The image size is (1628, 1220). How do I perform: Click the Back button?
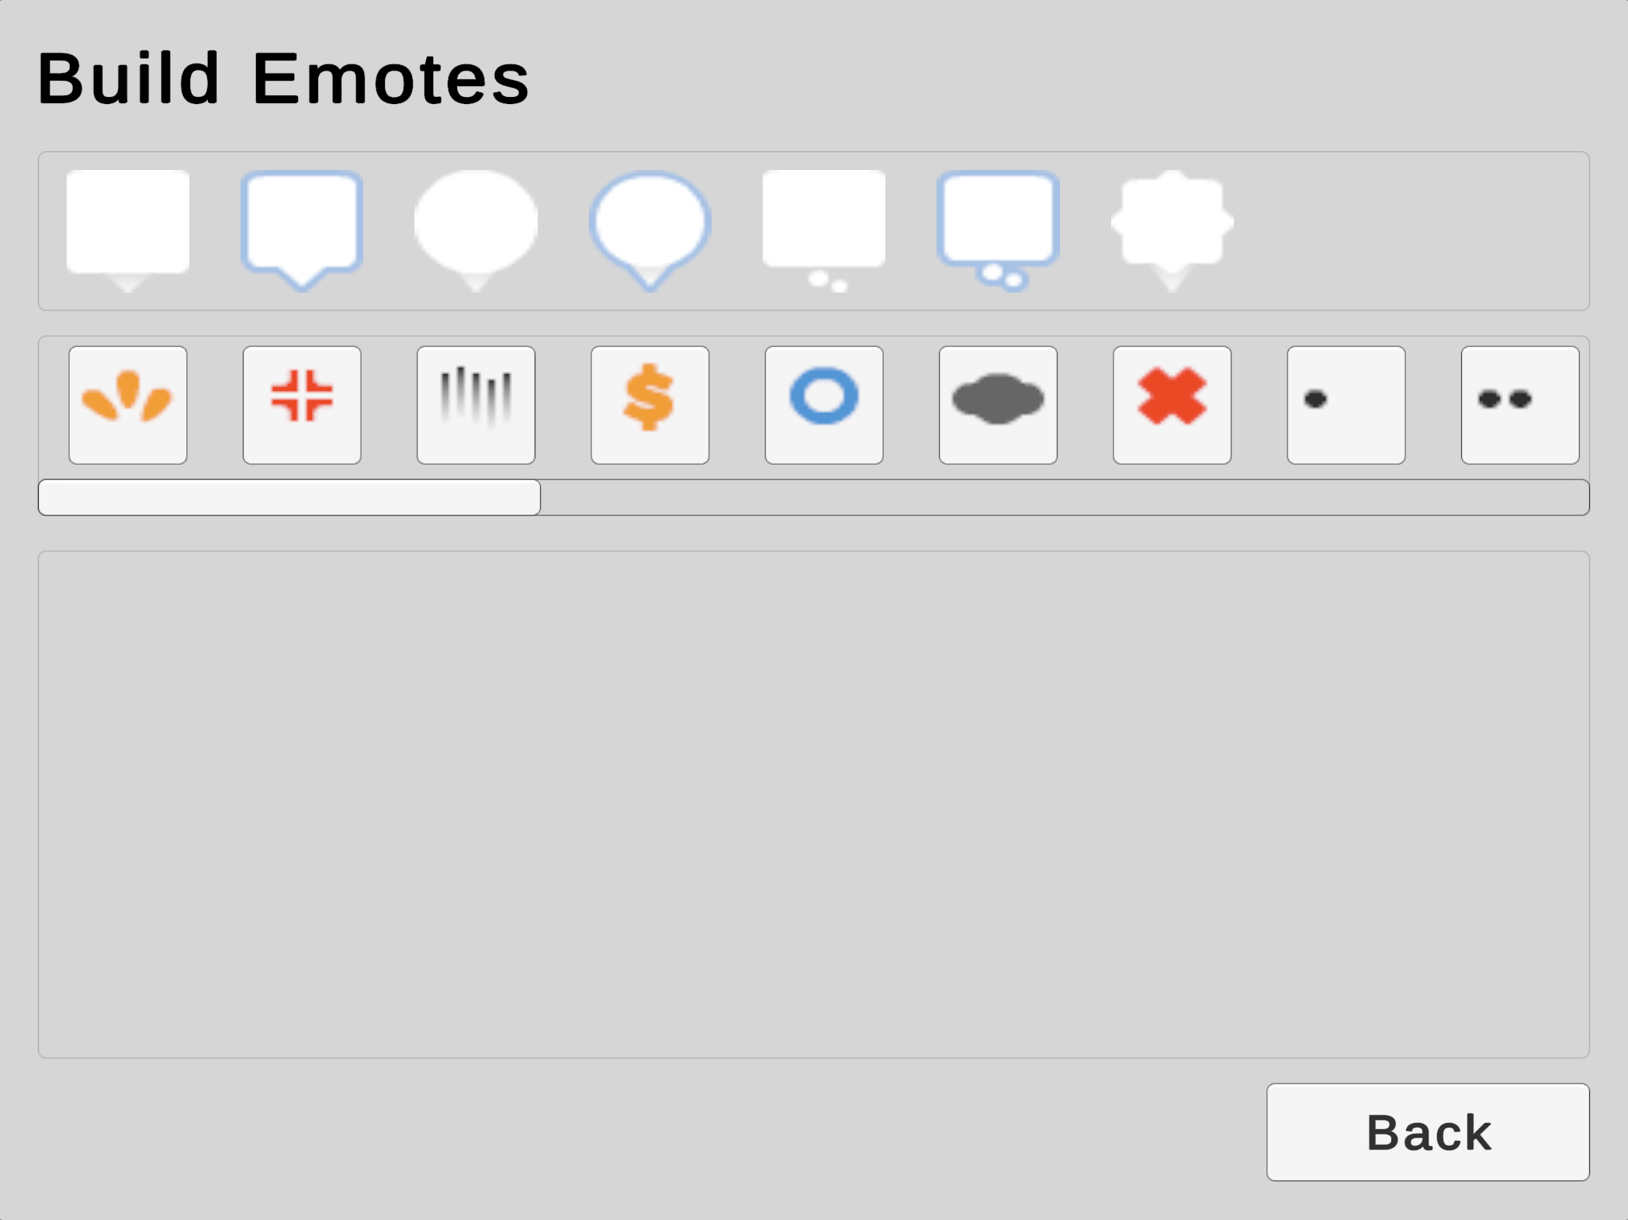point(1428,1132)
